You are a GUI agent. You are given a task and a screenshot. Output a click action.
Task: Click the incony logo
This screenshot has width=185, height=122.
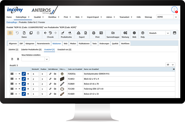point(15,10)
